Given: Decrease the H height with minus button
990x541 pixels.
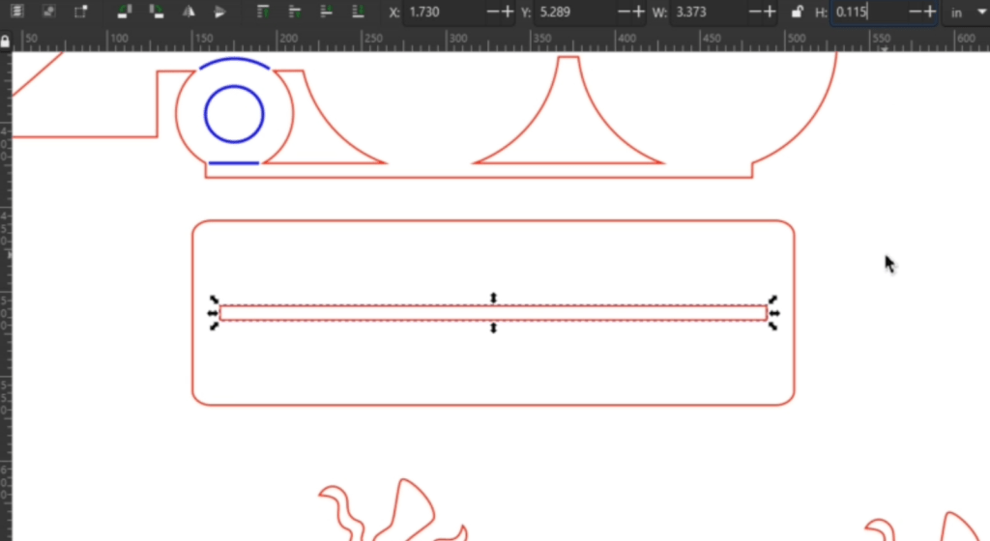Looking at the screenshot, I should pos(915,12).
